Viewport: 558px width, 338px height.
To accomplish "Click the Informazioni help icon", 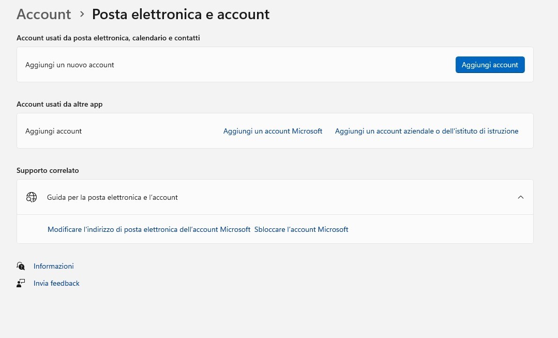I will point(21,266).
